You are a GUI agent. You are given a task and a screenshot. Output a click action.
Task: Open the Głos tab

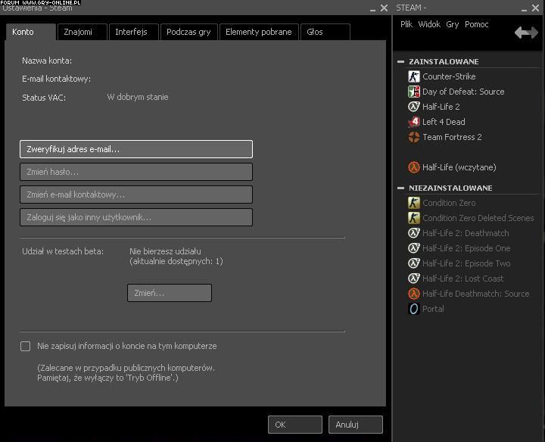click(325, 32)
